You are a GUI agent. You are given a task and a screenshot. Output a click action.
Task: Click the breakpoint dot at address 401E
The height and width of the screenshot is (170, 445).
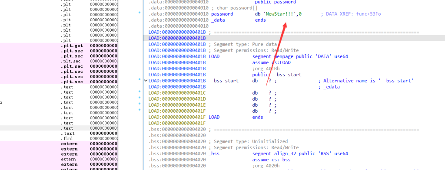139,103
